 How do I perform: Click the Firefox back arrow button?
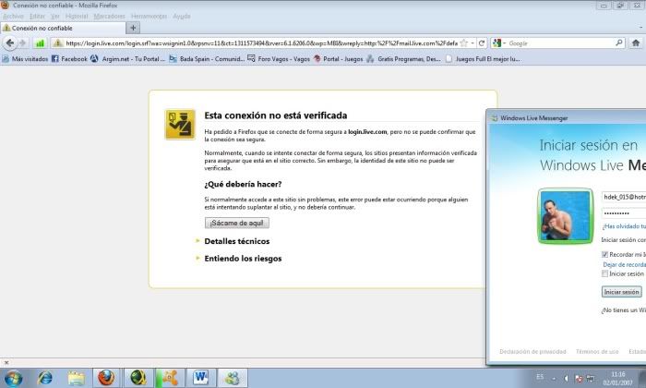(10, 42)
